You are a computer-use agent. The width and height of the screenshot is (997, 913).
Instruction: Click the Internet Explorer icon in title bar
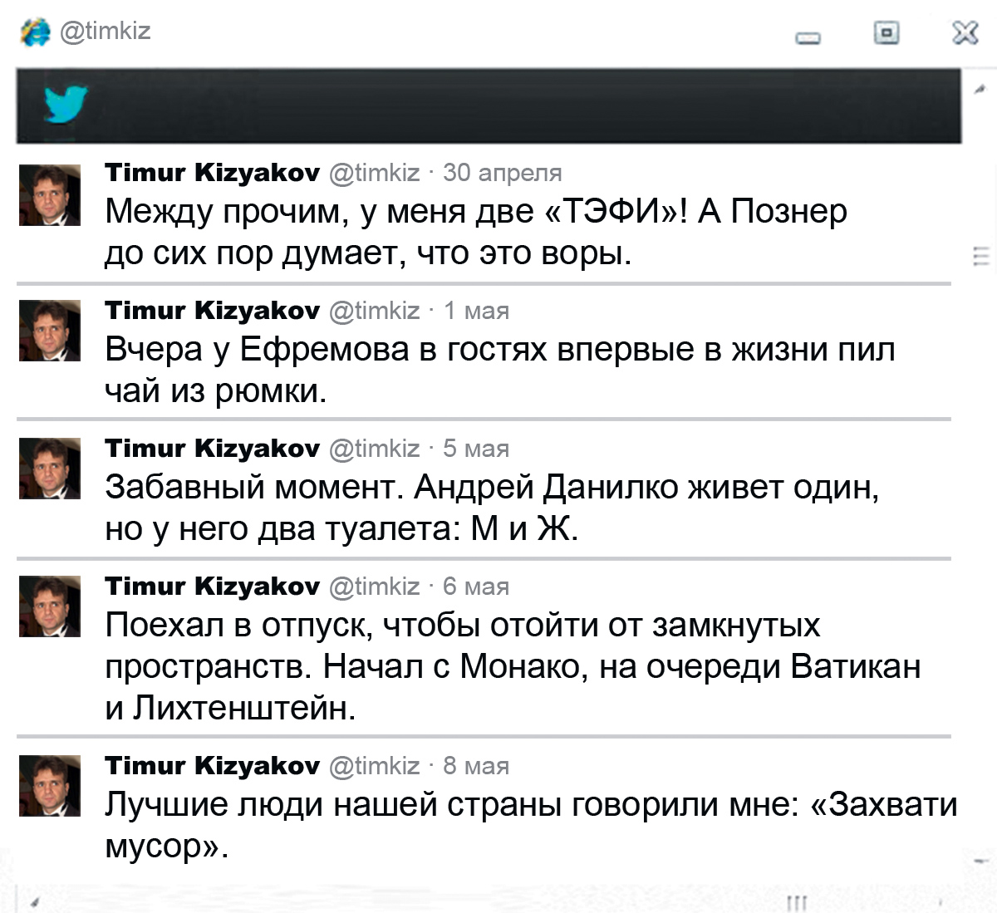click(35, 32)
